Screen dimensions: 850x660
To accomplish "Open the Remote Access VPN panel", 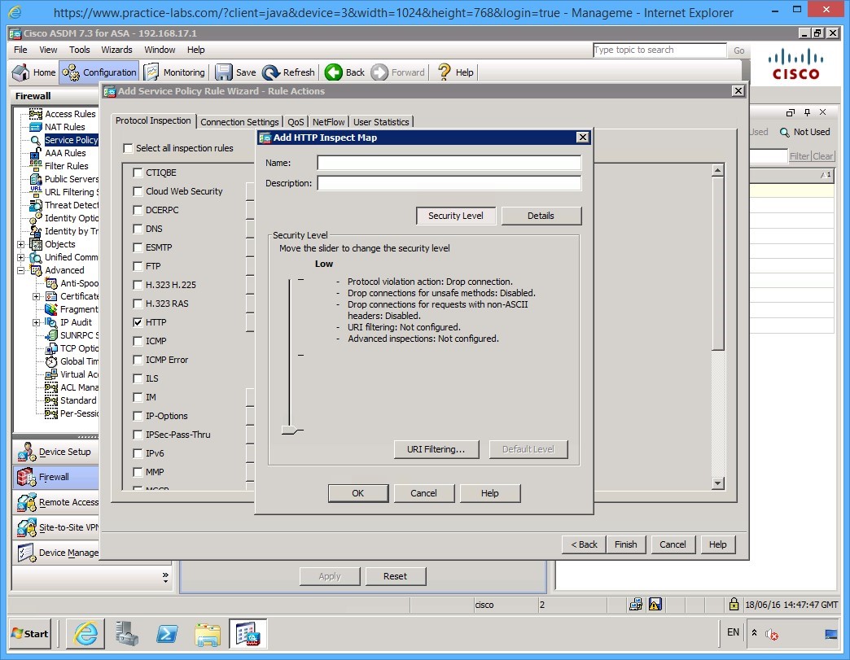I will click(55, 502).
